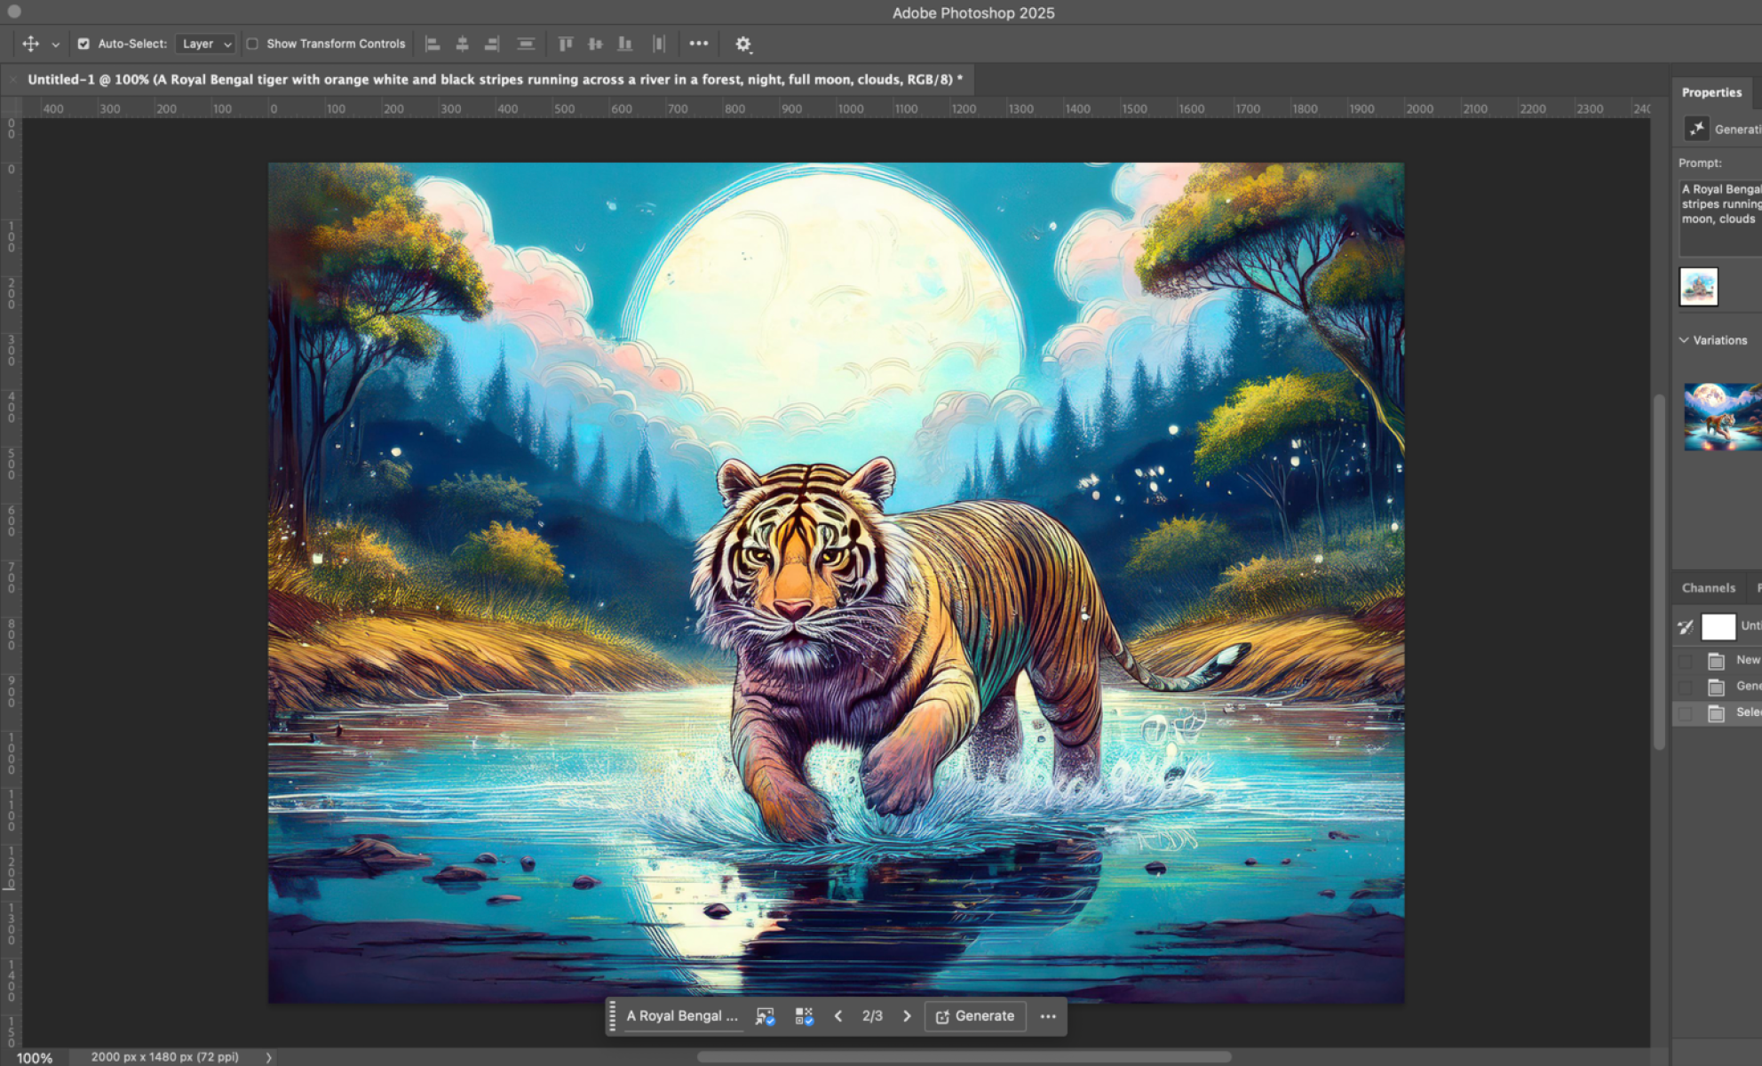Click Align top edges icon
The width and height of the screenshot is (1762, 1066).
coord(565,44)
